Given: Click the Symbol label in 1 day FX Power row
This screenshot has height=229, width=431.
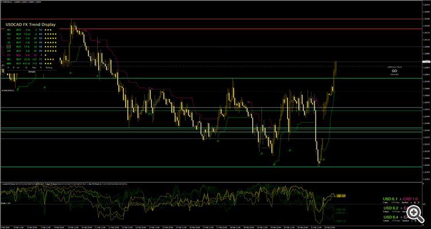Looking at the screenshot, I should 405,203.
